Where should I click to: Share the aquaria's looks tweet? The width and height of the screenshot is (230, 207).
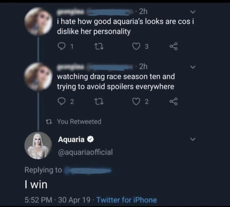click(x=174, y=46)
